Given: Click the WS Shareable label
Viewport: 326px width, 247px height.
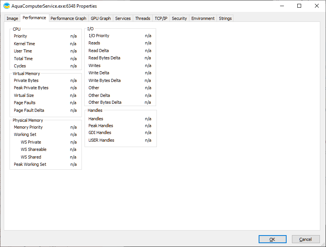Looking at the screenshot, I should click(34, 149).
